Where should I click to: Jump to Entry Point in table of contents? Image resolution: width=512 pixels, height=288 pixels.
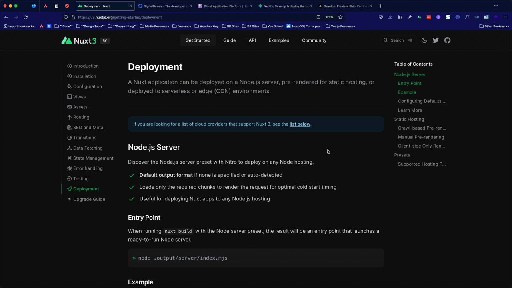(x=410, y=83)
